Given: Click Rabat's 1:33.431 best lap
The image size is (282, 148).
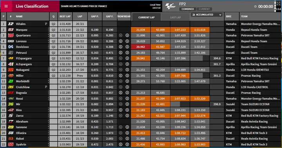Looking at the screenshot, I should (65, 139).
